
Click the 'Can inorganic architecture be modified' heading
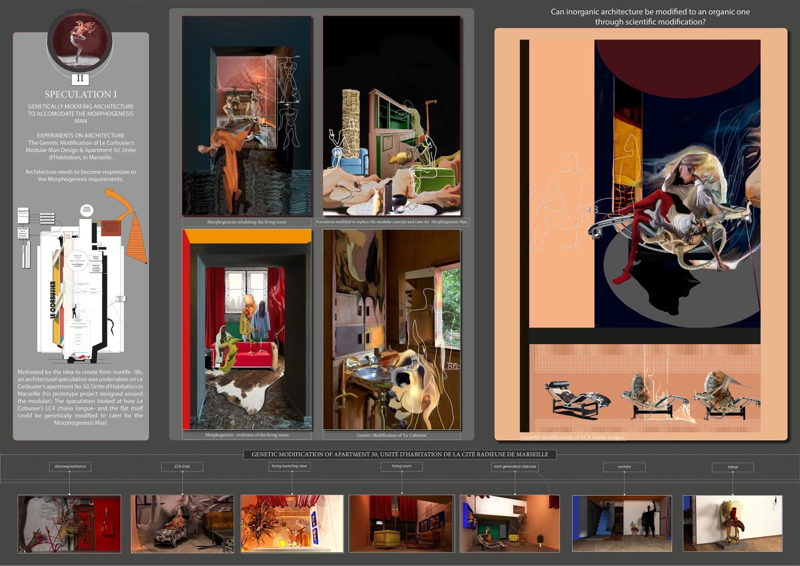coord(650,17)
